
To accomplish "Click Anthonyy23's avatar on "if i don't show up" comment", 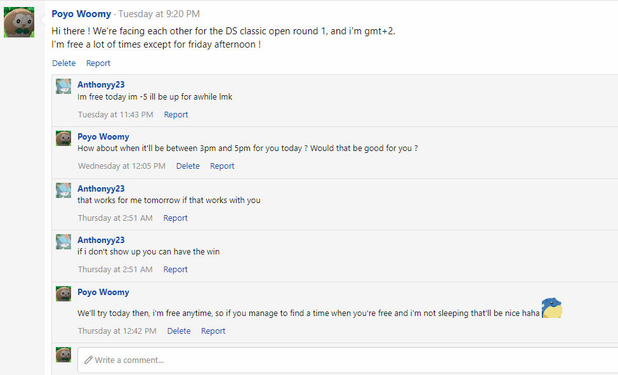I will pos(63,242).
